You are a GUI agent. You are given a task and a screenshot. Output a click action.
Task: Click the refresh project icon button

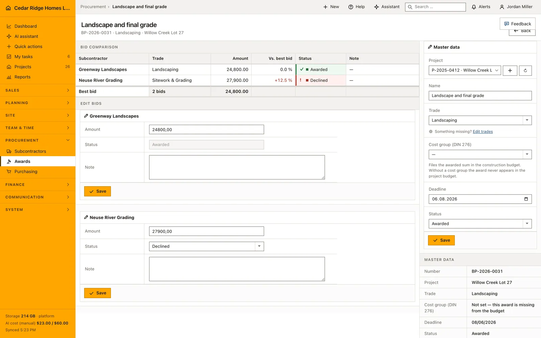click(x=525, y=70)
